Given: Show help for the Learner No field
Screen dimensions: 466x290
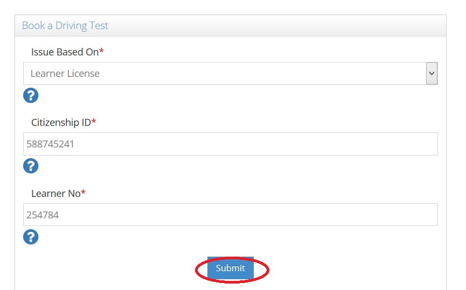Looking at the screenshot, I should click(31, 237).
